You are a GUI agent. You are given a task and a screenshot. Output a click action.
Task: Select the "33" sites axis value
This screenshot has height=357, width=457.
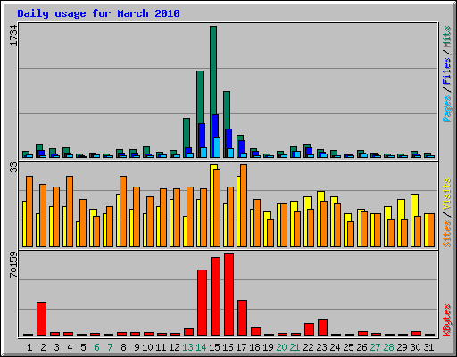tap(13, 168)
